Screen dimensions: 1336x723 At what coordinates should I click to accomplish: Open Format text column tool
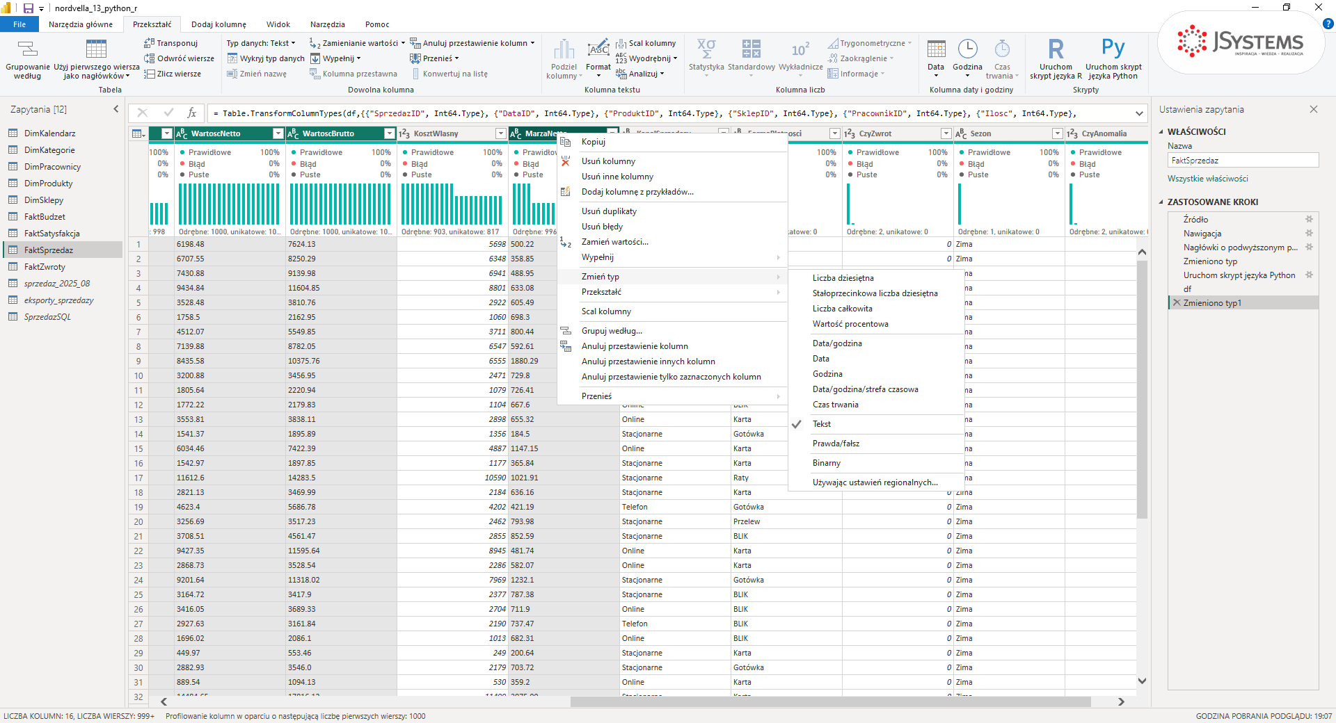[598, 58]
